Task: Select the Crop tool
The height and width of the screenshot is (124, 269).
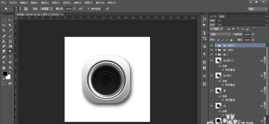Action: 4,31
